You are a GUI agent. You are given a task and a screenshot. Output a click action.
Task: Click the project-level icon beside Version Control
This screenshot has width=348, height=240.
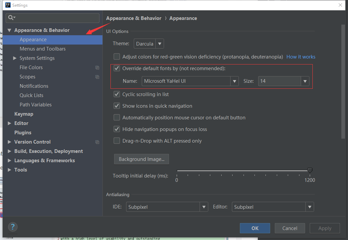click(x=97, y=142)
